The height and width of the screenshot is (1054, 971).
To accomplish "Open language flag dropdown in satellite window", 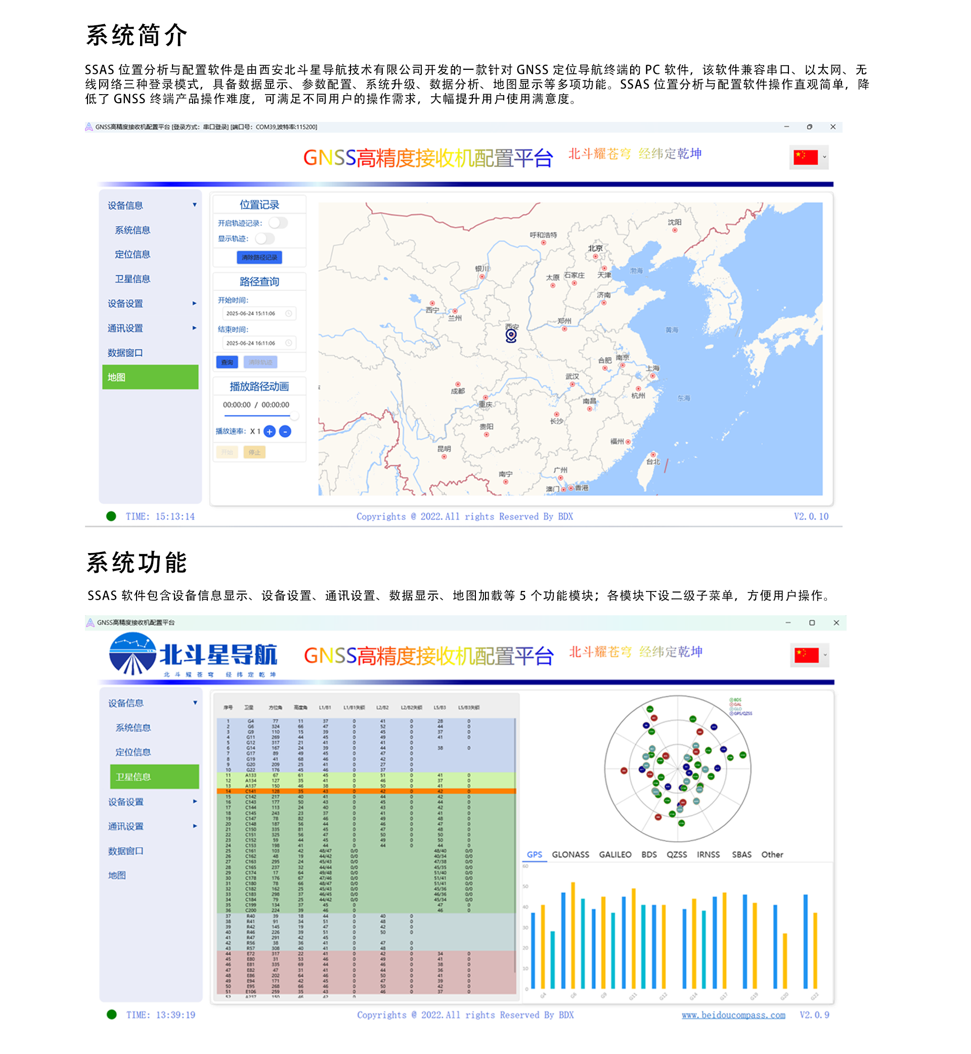I will coord(810,656).
